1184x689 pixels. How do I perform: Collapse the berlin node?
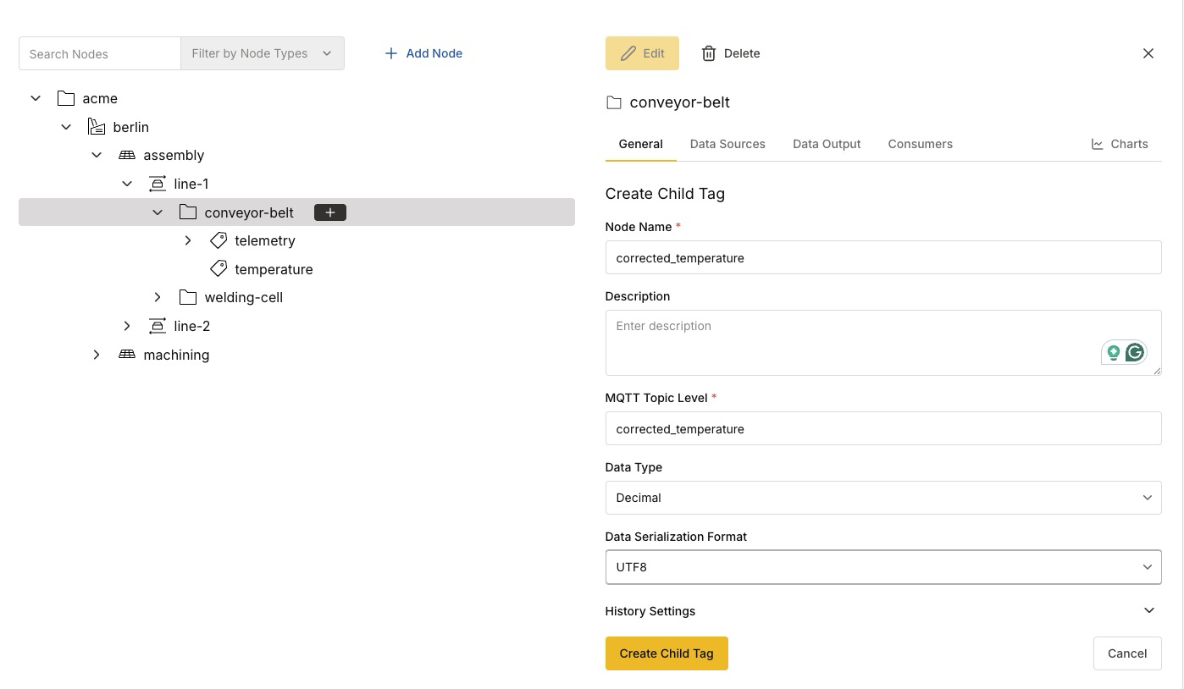[66, 127]
